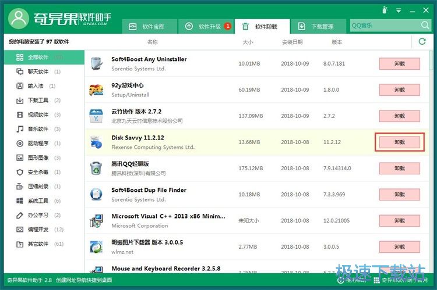Sort by 大小 column header
This screenshot has width=437, height=290.
(248, 42)
